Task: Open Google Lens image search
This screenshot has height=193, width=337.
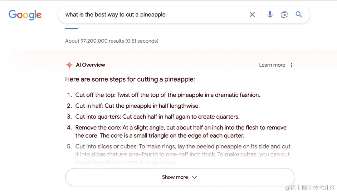Action: [x=284, y=15]
